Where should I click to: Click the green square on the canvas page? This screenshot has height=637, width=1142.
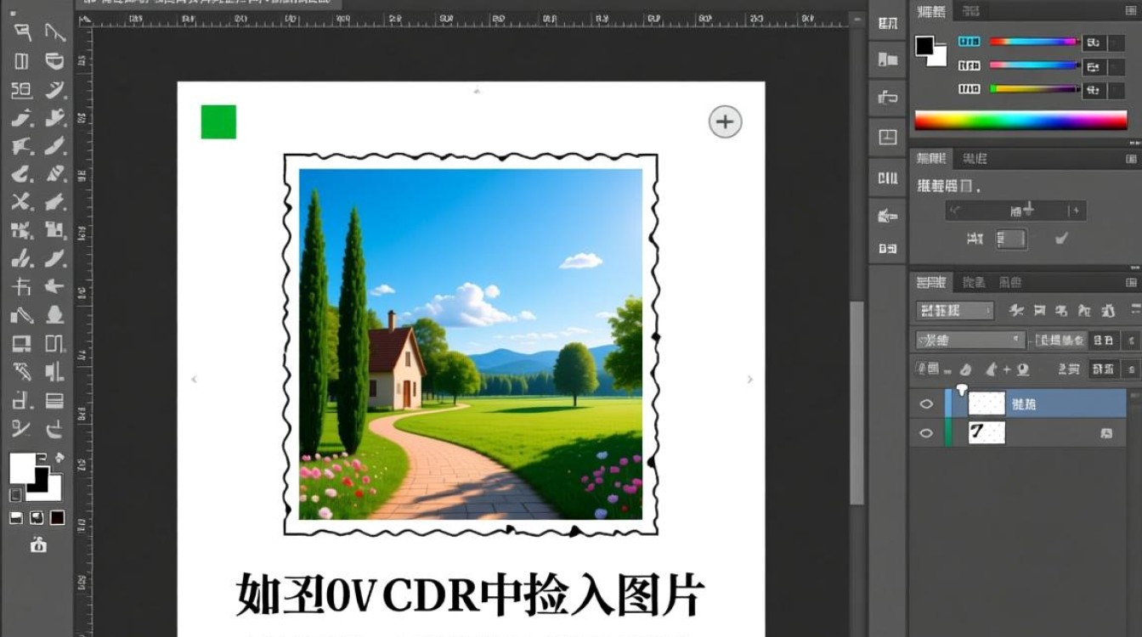(218, 121)
